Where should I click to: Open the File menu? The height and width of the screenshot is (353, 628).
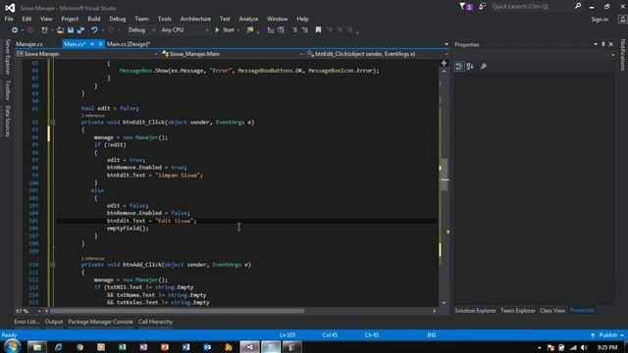tap(9, 19)
